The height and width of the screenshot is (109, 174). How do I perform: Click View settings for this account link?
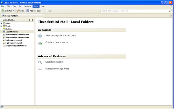tap(60, 36)
